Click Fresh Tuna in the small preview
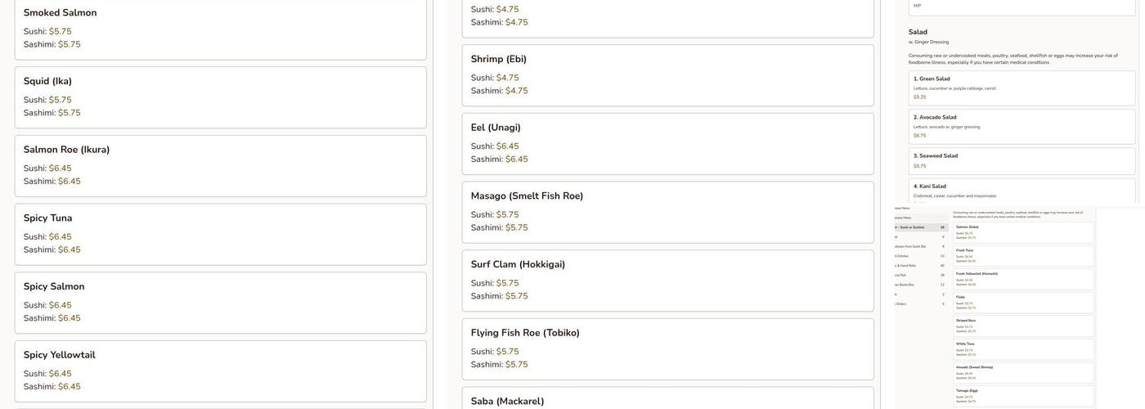Screen dimensions: 1145x409 click(1024, 256)
